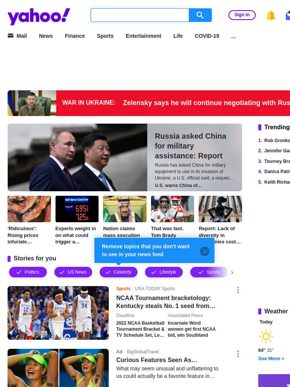Open the Mail envelope icon in the navigation bar
Image resolution: width=290 pixels, height=387 pixels.
[x=11, y=36]
